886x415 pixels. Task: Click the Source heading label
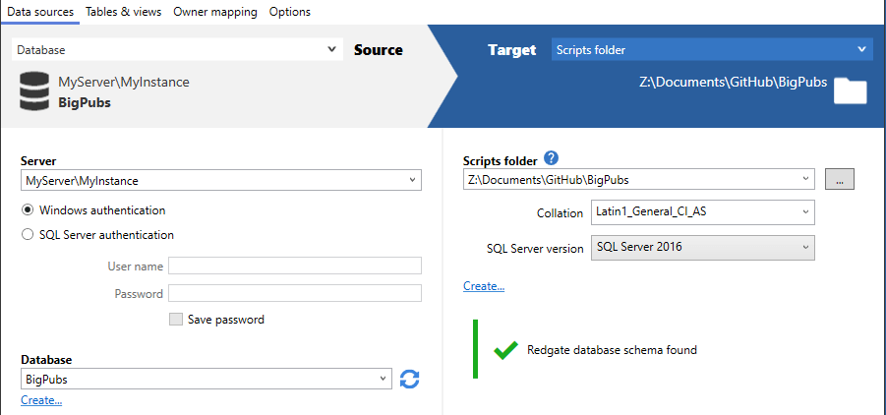coord(378,50)
